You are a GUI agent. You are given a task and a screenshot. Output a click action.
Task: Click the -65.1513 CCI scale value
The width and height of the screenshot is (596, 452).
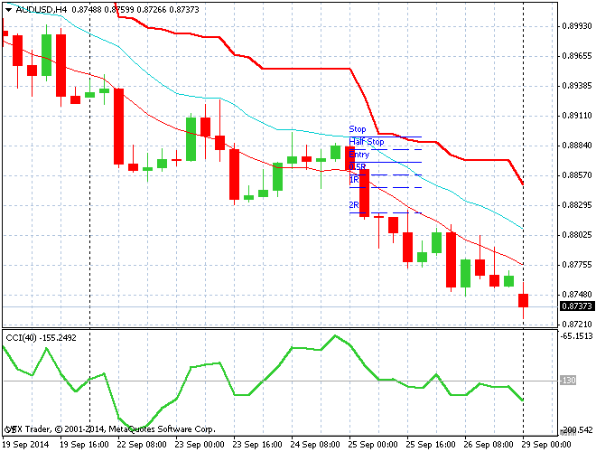[577, 336]
